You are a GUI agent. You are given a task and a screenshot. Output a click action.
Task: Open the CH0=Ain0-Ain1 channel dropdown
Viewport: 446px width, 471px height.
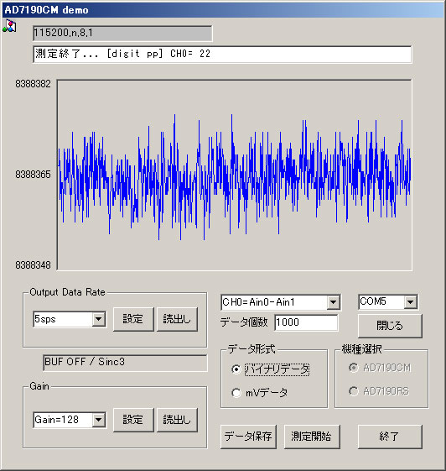coord(333,302)
